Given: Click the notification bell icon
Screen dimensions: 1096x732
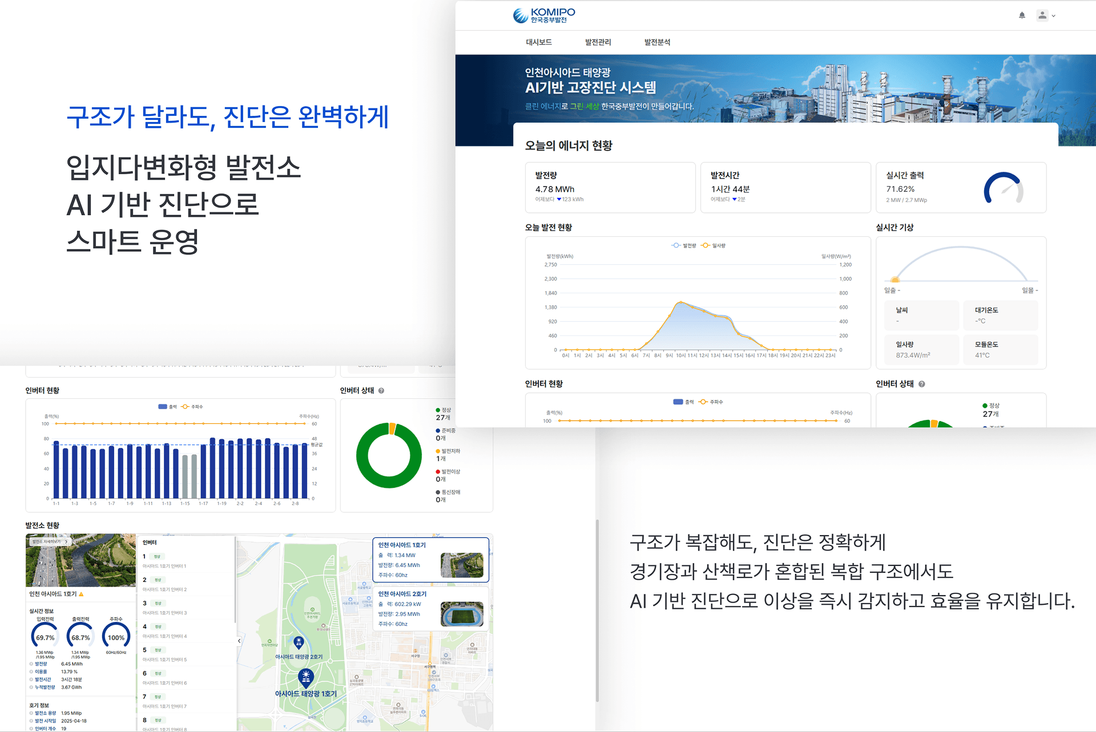Looking at the screenshot, I should coord(1022,15).
